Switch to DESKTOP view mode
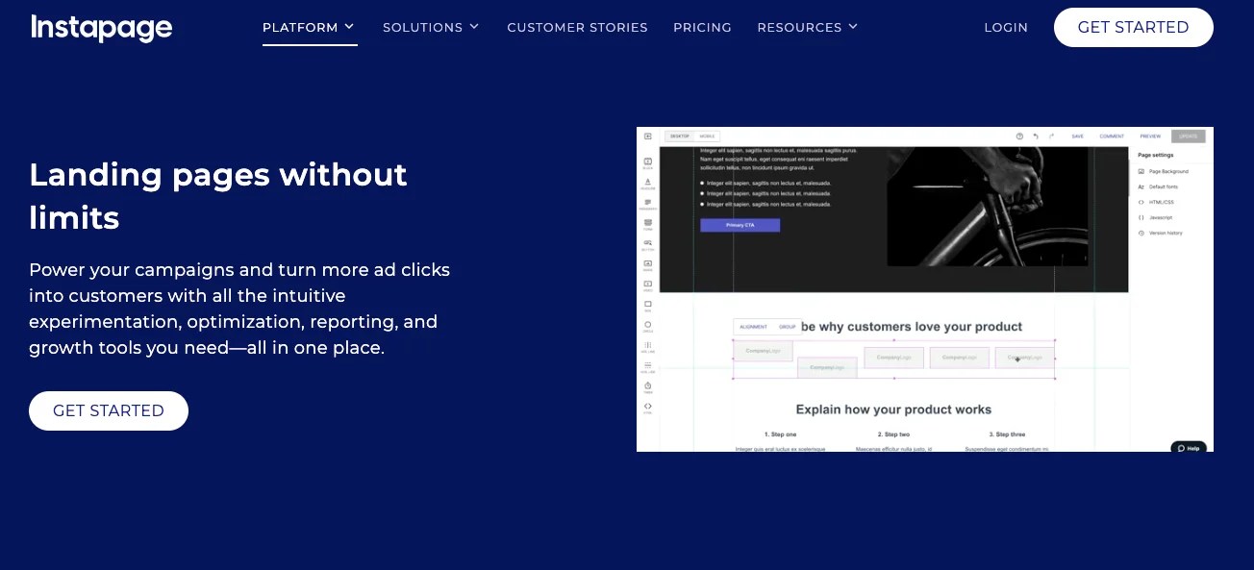Image resolution: width=1254 pixels, height=570 pixels. point(682,136)
